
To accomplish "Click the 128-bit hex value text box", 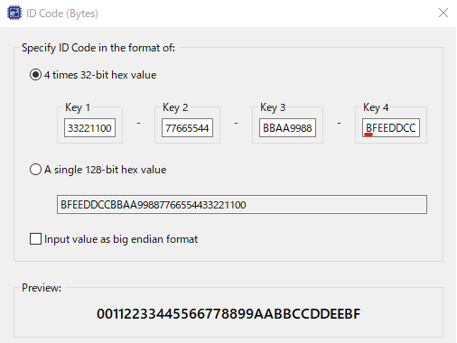I will [242, 205].
